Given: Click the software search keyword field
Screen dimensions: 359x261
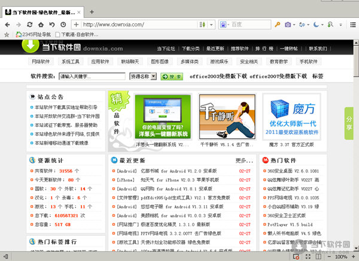Looking at the screenshot, I should click(x=92, y=76).
